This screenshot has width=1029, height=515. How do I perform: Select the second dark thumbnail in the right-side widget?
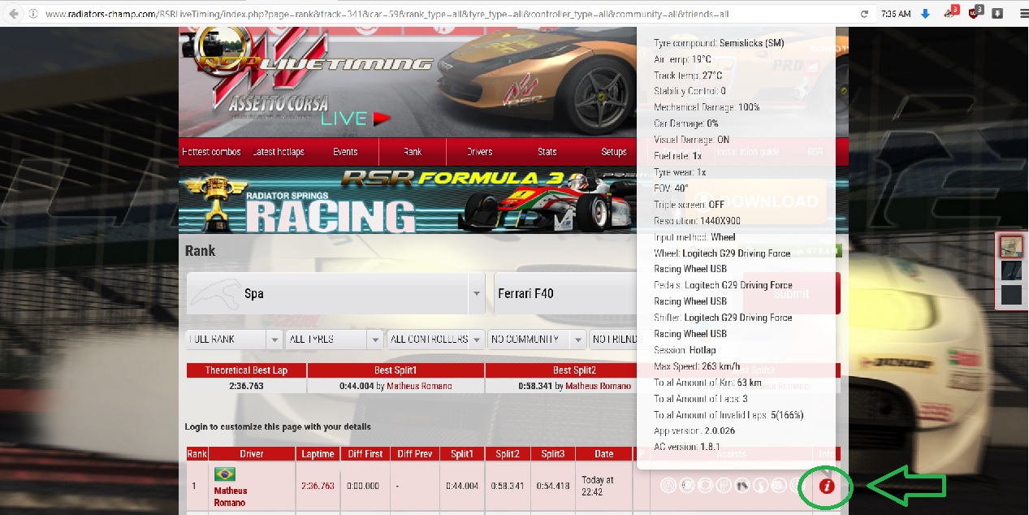[1011, 270]
